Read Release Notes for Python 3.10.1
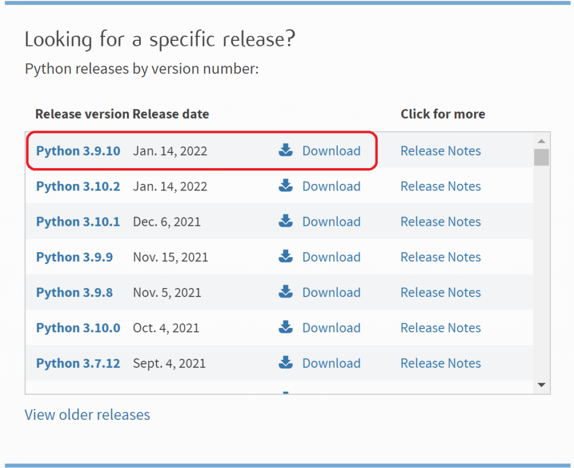This screenshot has width=574, height=468. click(441, 221)
